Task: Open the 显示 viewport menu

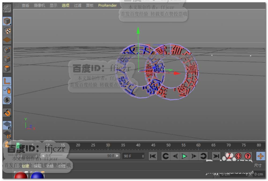Action: pyautogui.click(x=53, y=5)
